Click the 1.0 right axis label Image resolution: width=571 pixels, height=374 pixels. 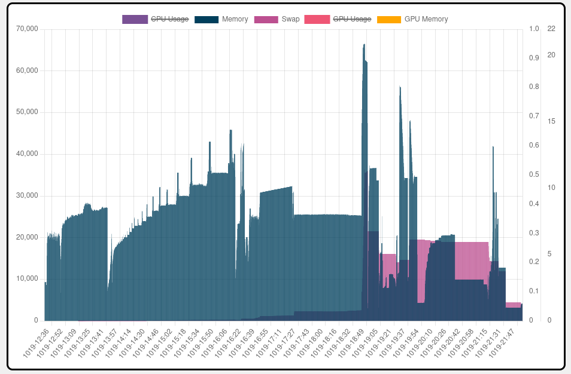(x=534, y=29)
